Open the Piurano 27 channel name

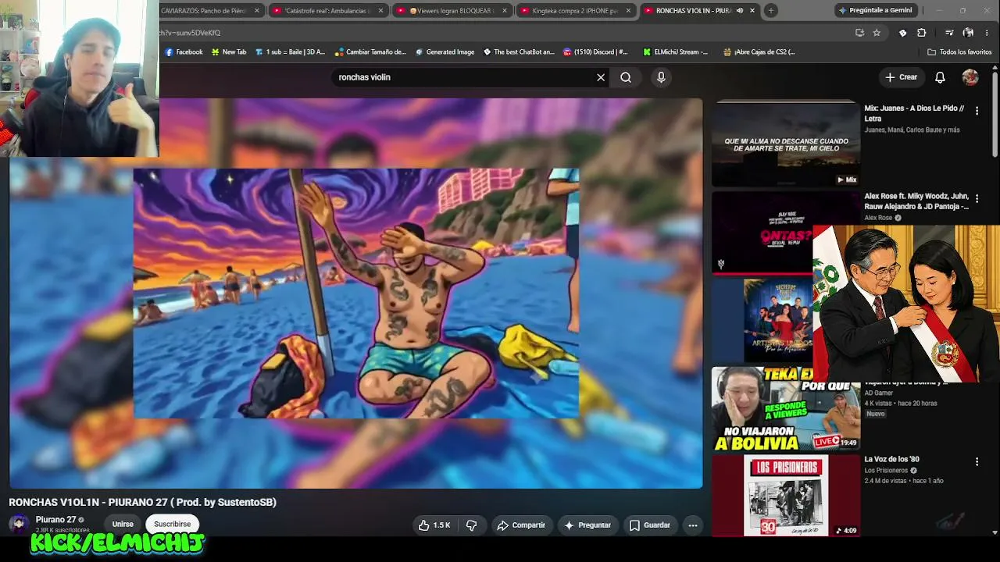55,520
